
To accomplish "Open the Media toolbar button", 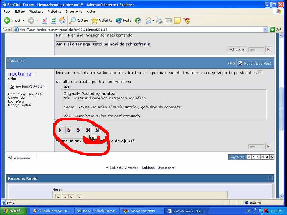I will 123,21.
